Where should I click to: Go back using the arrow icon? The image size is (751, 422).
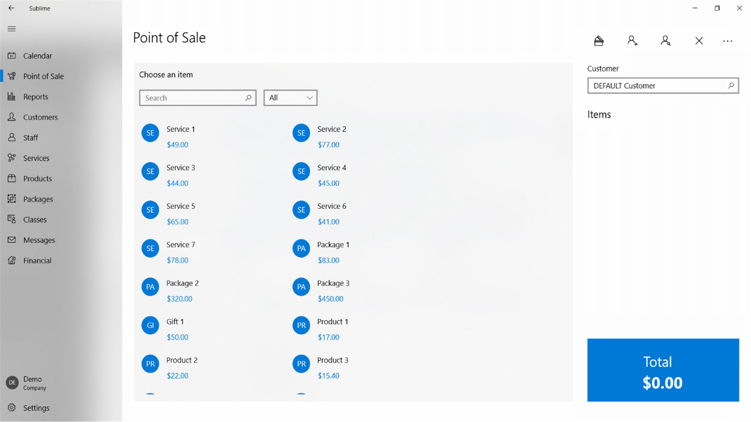click(11, 8)
